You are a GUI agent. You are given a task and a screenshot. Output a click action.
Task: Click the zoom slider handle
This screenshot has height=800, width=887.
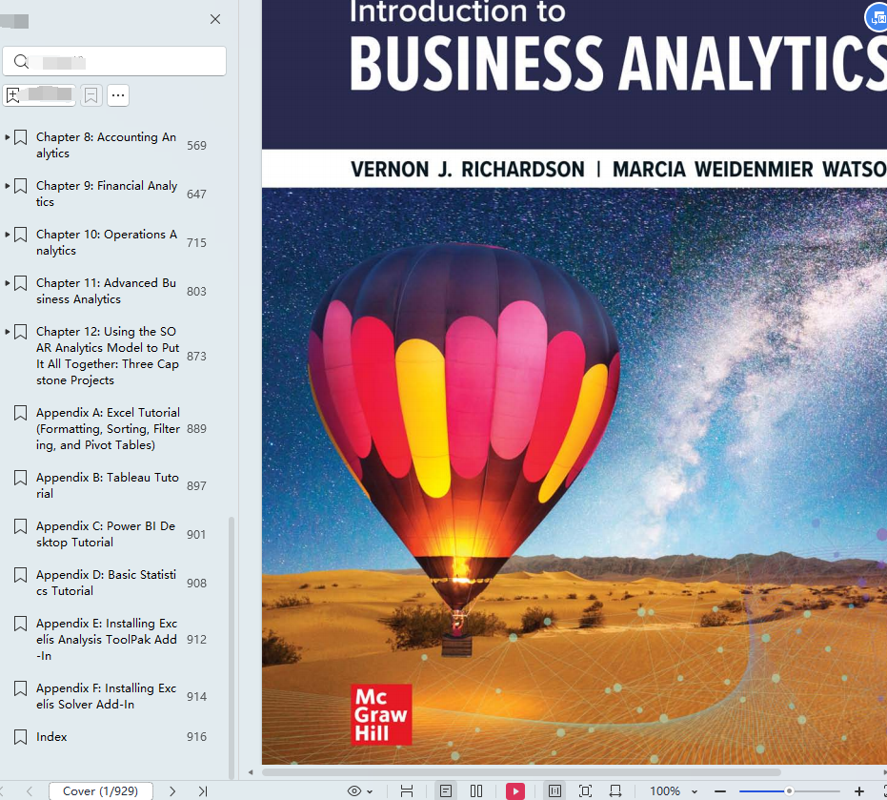tap(789, 791)
